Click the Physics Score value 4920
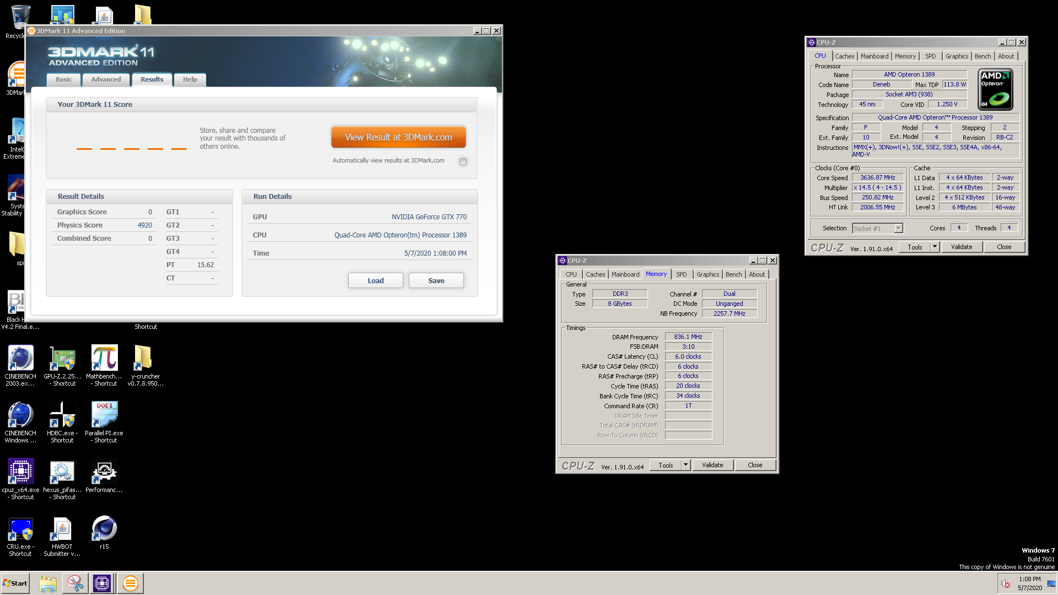This screenshot has height=595, width=1058. pos(145,225)
